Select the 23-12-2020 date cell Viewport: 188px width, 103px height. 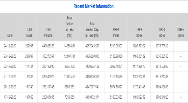[x=10, y=56]
